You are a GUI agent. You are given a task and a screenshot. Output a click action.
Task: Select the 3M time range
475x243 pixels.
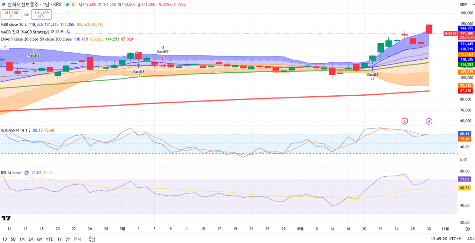31,239
